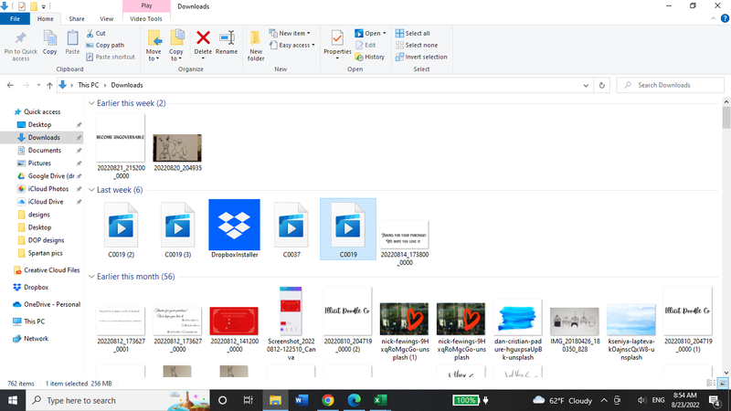Screen dimensions: 731x411
Task: Open Excel from the taskbar
Action: [x=380, y=400]
